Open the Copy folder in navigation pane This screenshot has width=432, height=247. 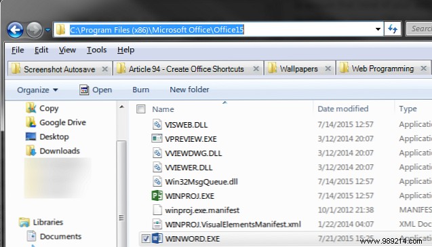click(43, 109)
